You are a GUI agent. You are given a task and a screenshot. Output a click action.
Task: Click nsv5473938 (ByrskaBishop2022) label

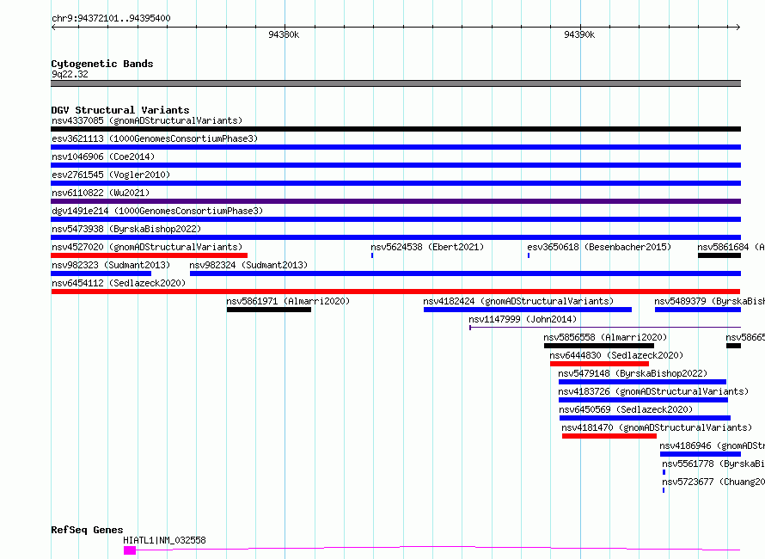point(126,229)
